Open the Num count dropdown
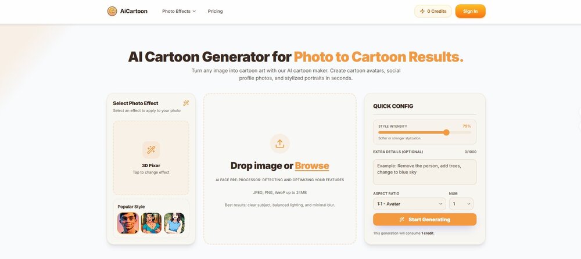Viewport: 581px width, 259px height. click(x=461, y=204)
